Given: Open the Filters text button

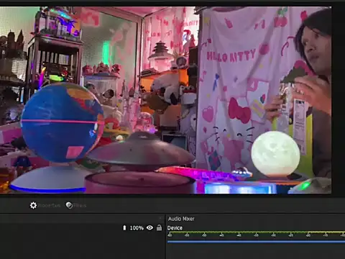Looking at the screenshot, I should 80,206.
